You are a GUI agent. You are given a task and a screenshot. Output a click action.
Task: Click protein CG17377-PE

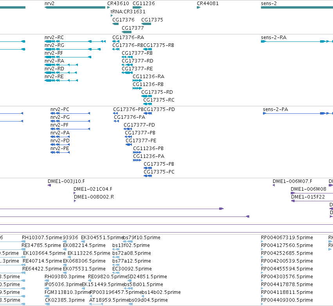click(141, 141)
